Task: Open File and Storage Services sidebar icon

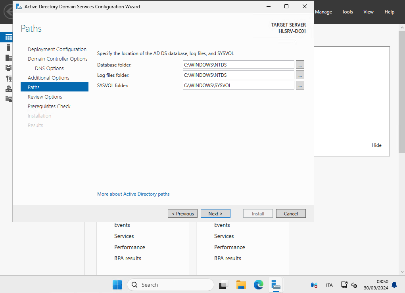Action: [x=8, y=99]
